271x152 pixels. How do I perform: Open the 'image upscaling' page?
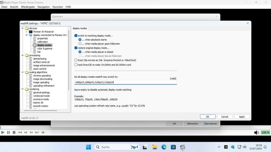[x=41, y=82]
